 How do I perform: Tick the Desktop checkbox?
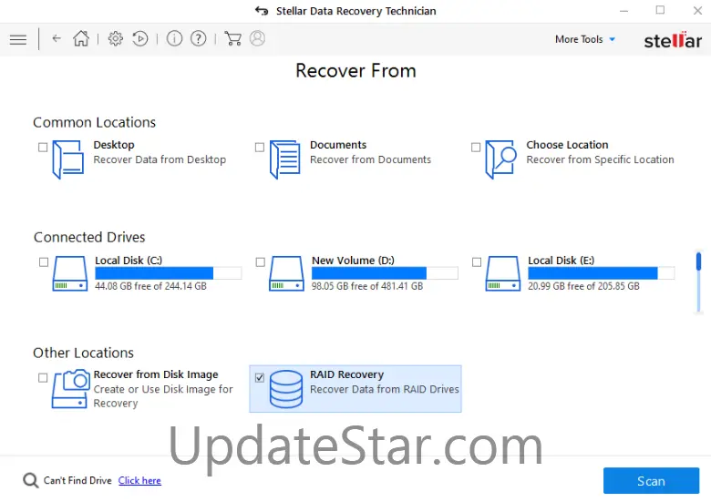[43, 148]
